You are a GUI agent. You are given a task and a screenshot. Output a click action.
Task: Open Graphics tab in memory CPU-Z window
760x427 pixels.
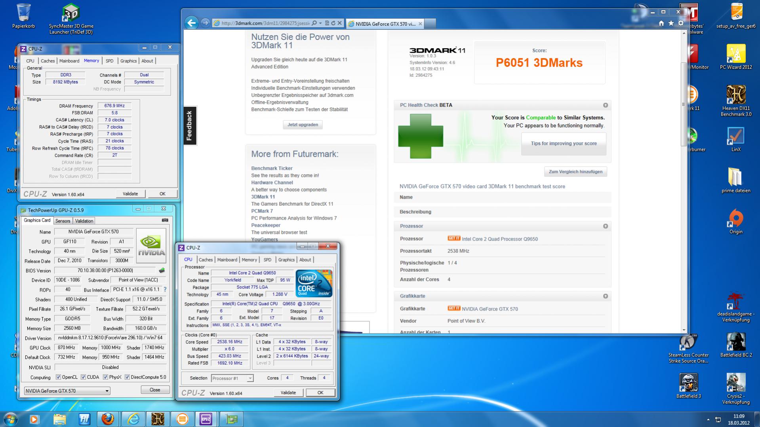click(128, 61)
